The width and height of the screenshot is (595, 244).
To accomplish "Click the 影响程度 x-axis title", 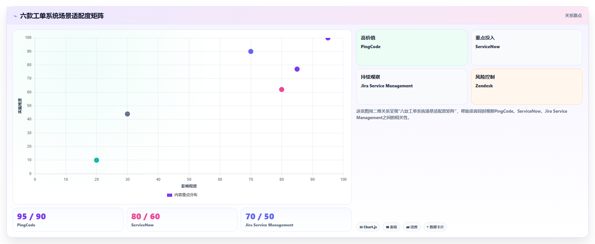I will [189, 186].
